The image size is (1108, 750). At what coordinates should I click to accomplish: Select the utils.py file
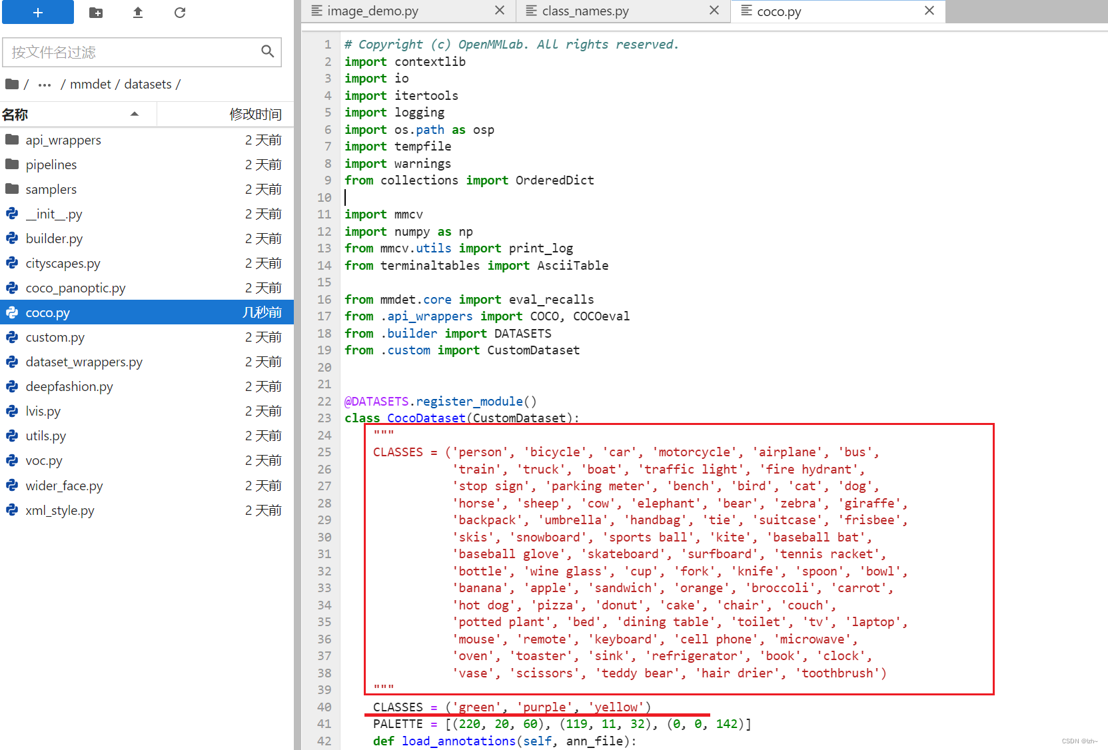147,436
